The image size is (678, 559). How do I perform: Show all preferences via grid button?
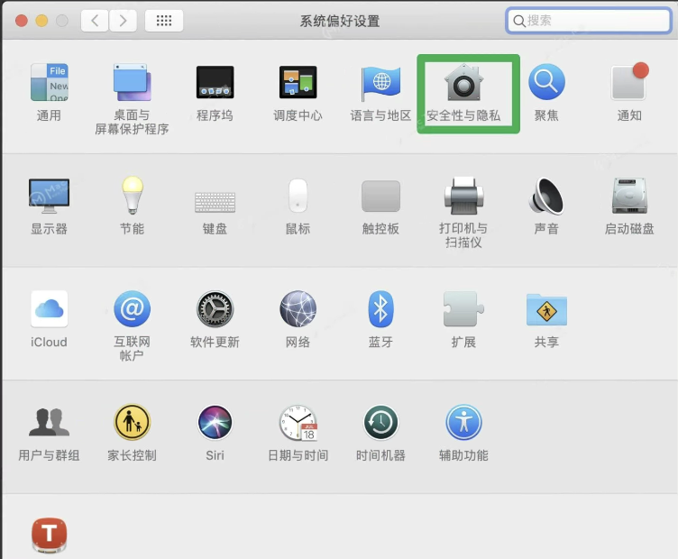pos(164,21)
